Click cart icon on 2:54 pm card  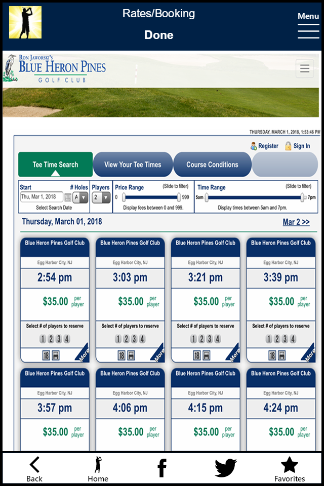[x=56, y=355]
